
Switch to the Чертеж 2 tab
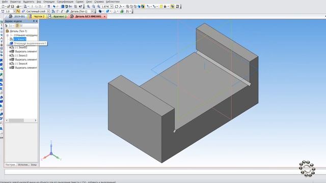(x=37, y=16)
